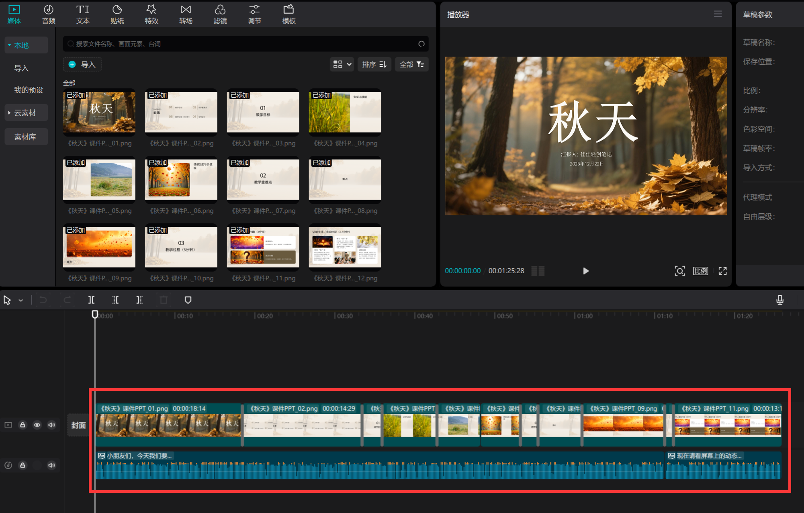804x513 pixels.
Task: Expand the 云素材 sidebar section
Action: [x=25, y=113]
